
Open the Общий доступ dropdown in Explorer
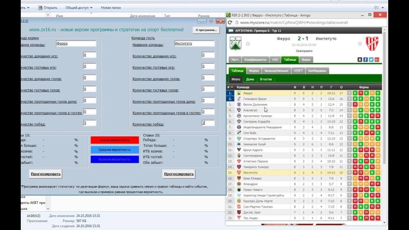click(x=79, y=8)
